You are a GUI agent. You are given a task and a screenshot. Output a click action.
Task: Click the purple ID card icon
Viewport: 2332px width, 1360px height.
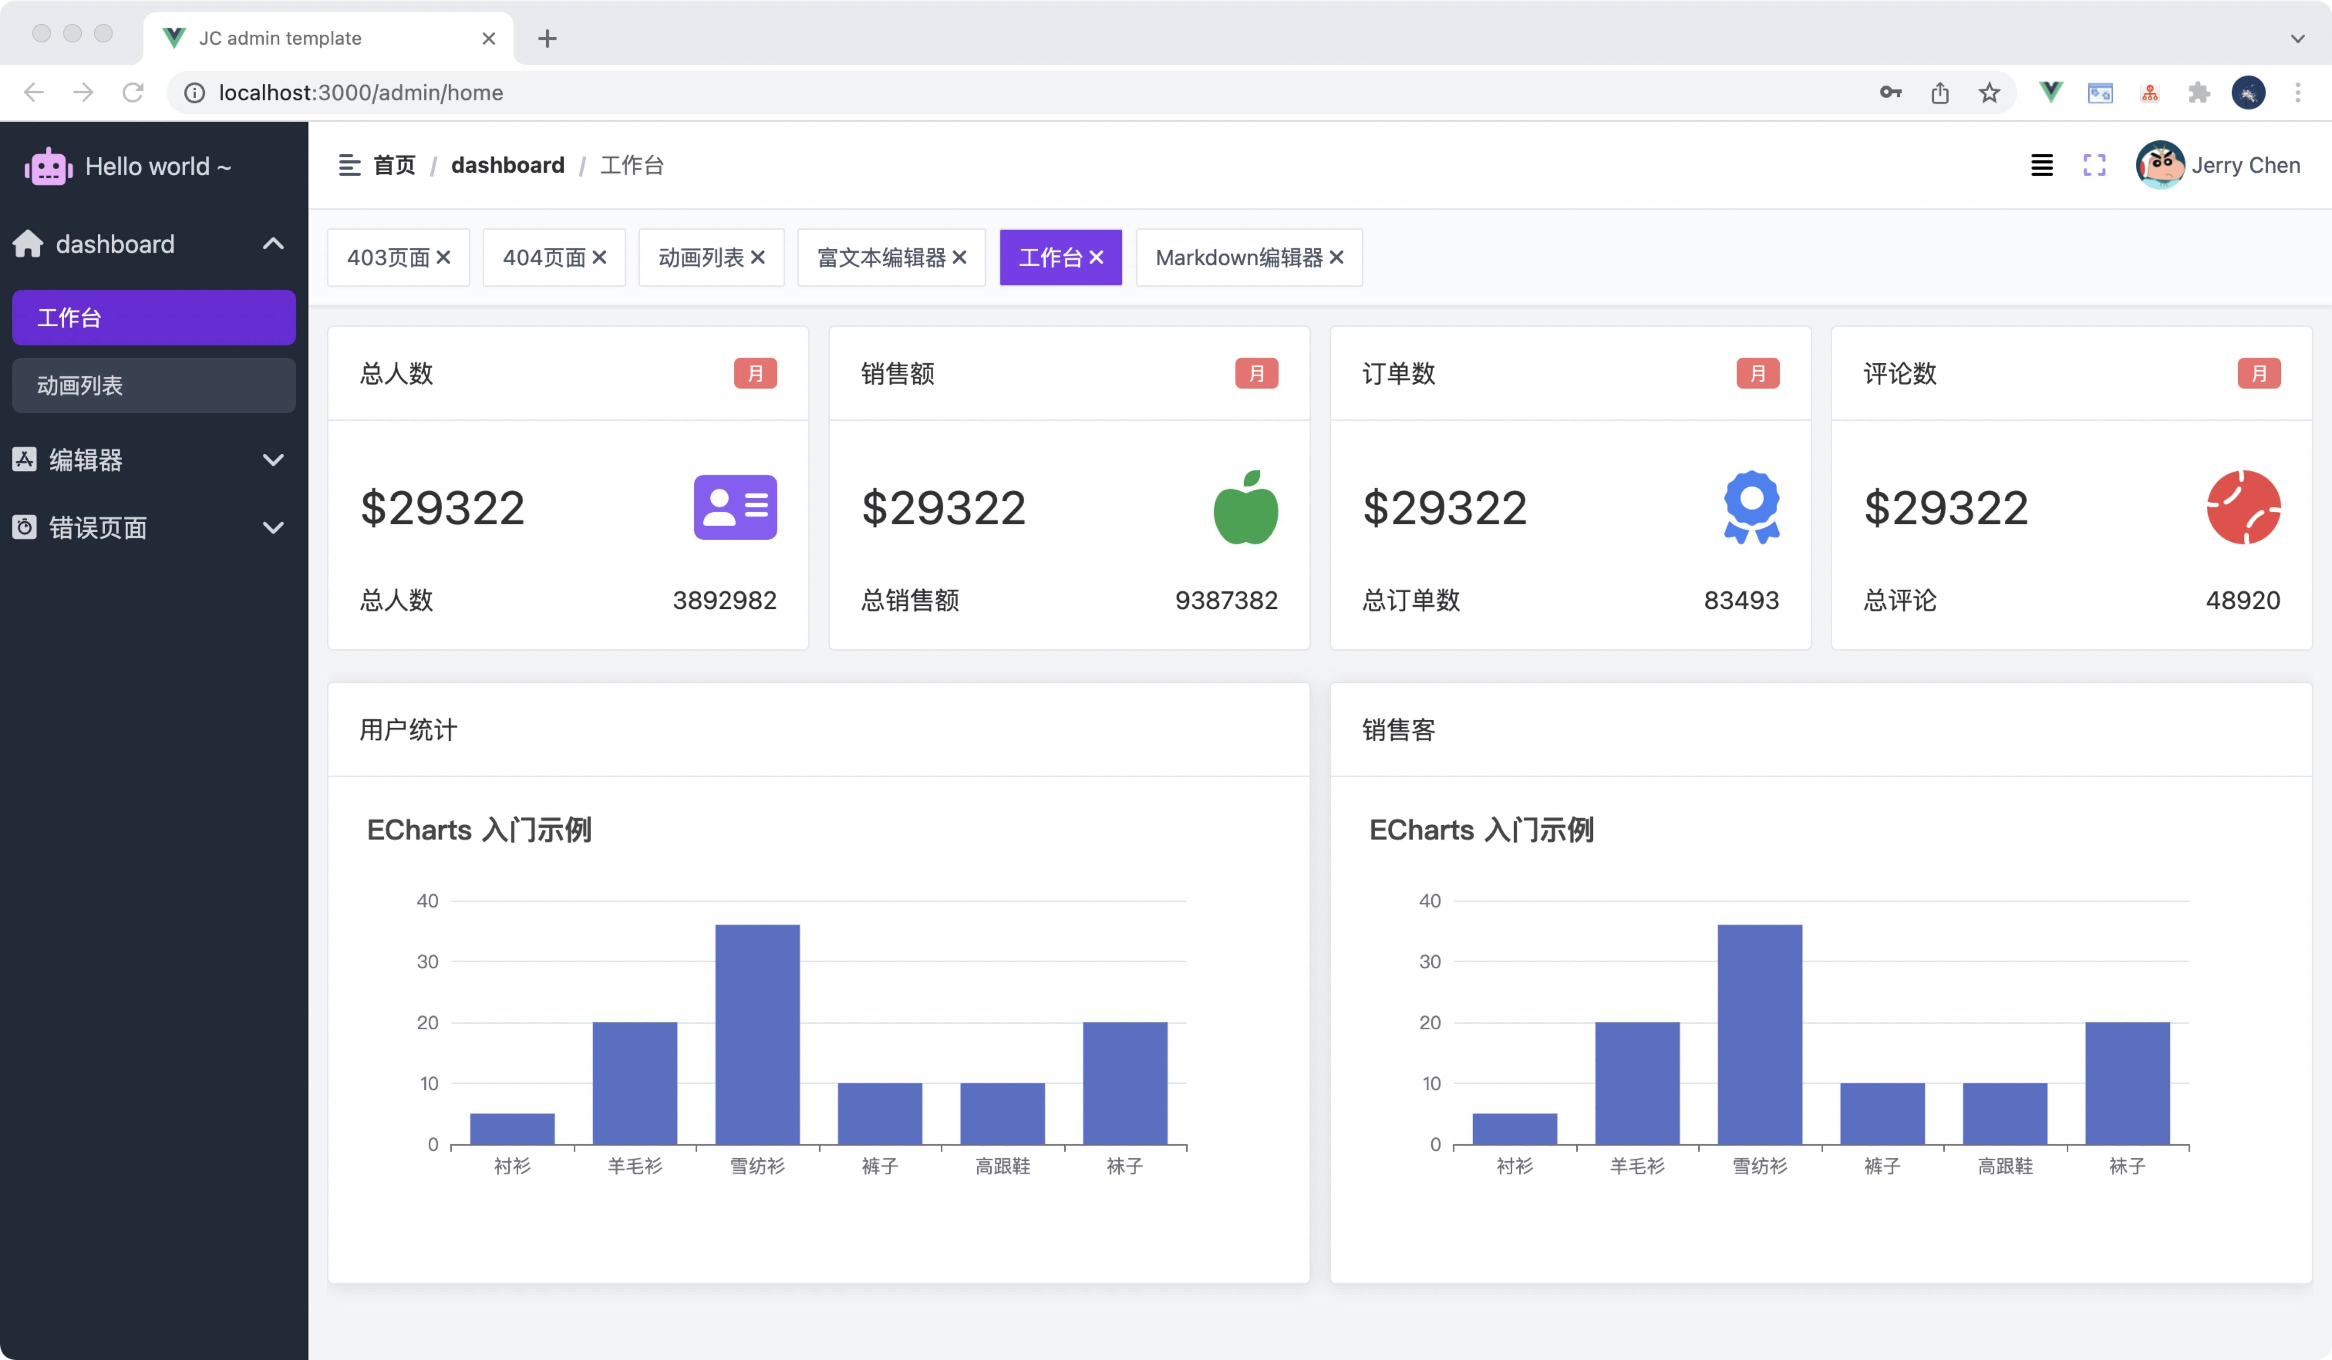(735, 507)
